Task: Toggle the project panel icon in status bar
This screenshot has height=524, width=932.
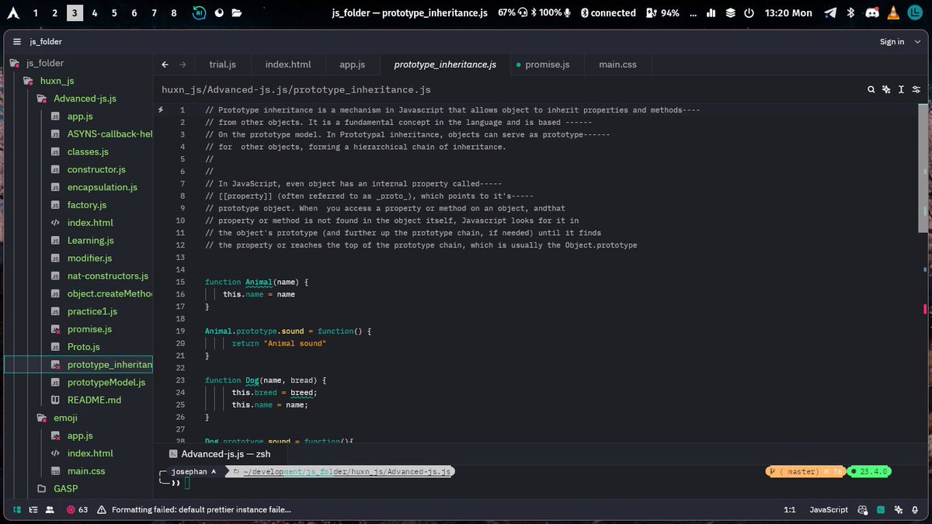Action: [17, 509]
